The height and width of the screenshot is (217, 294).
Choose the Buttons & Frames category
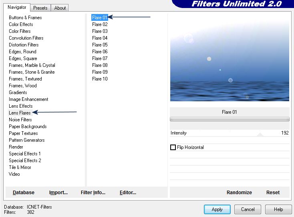[x=25, y=18]
